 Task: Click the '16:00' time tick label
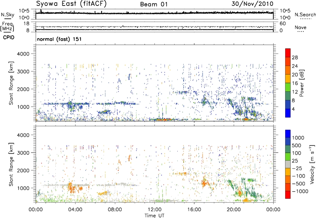pyautogui.click(x=194, y=210)
